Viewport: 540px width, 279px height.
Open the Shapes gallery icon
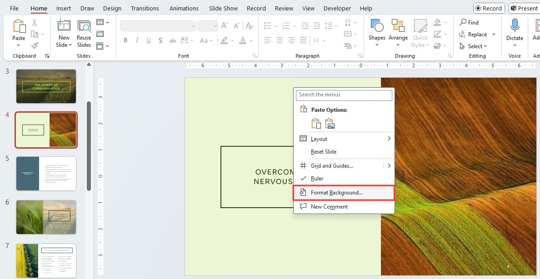pos(377,26)
